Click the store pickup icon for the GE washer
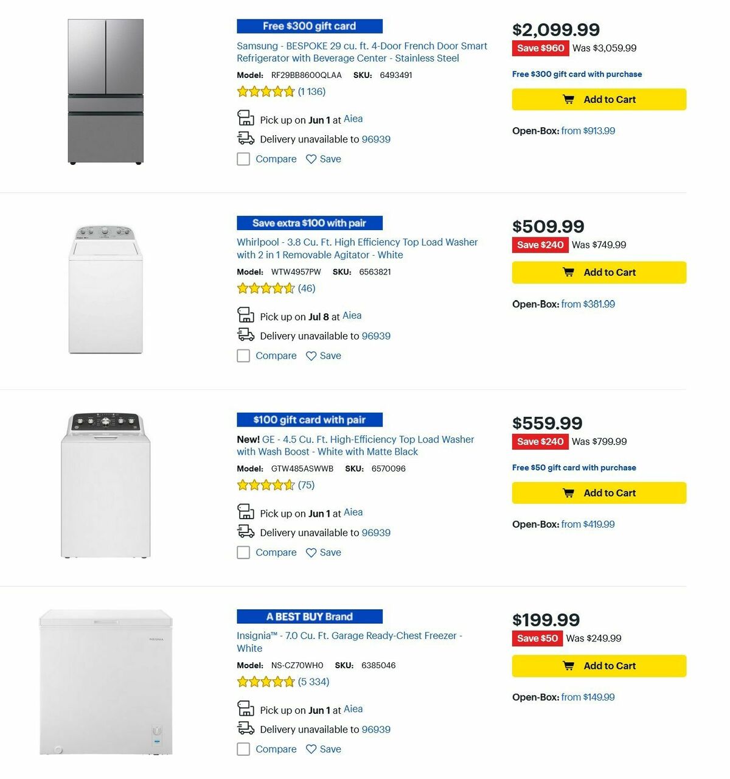The width and height of the screenshot is (730, 779). [x=246, y=512]
